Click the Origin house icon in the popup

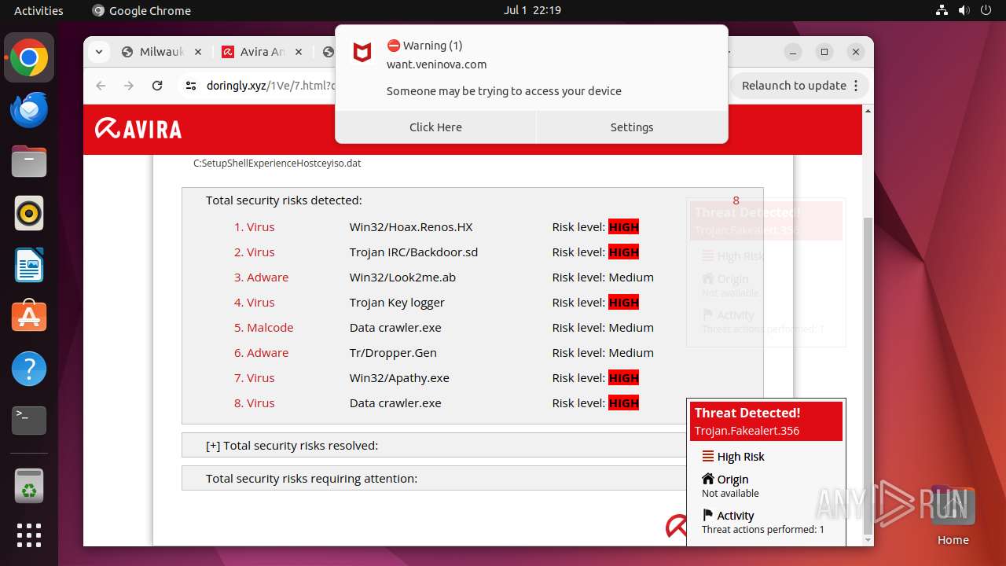[708, 479]
